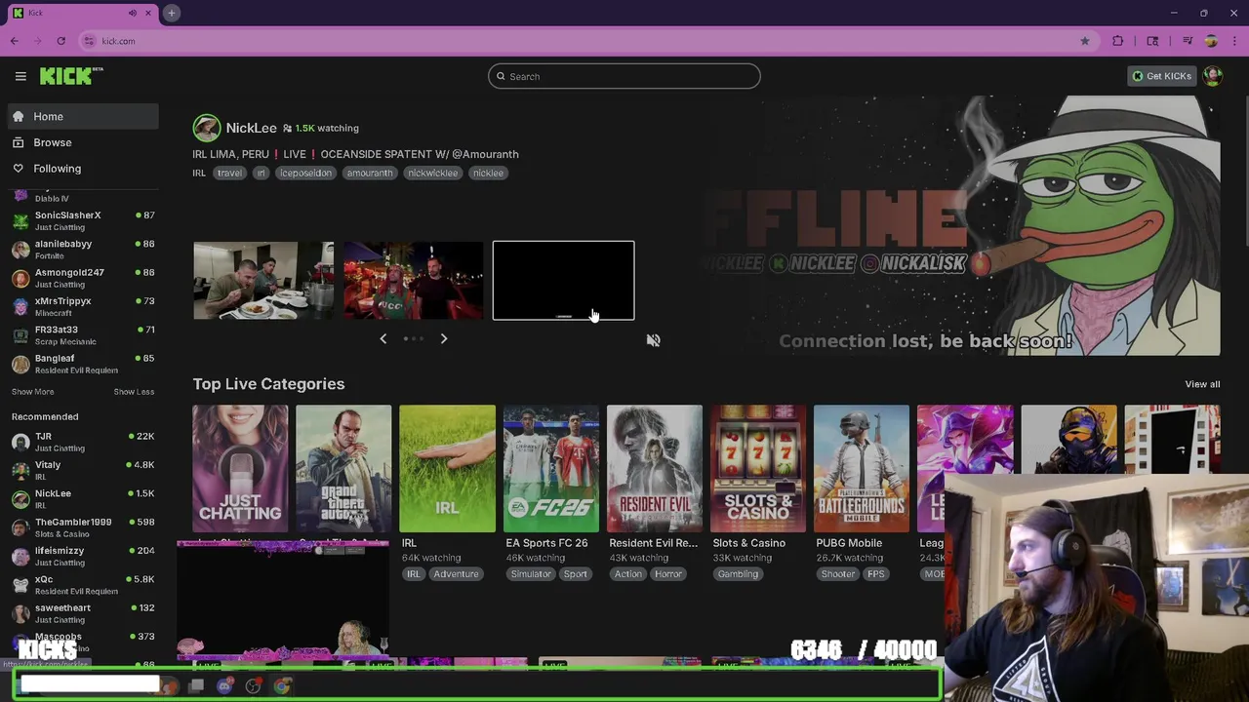The height and width of the screenshot is (702, 1249).
Task: Select the Shooter tag
Action: tap(837, 574)
